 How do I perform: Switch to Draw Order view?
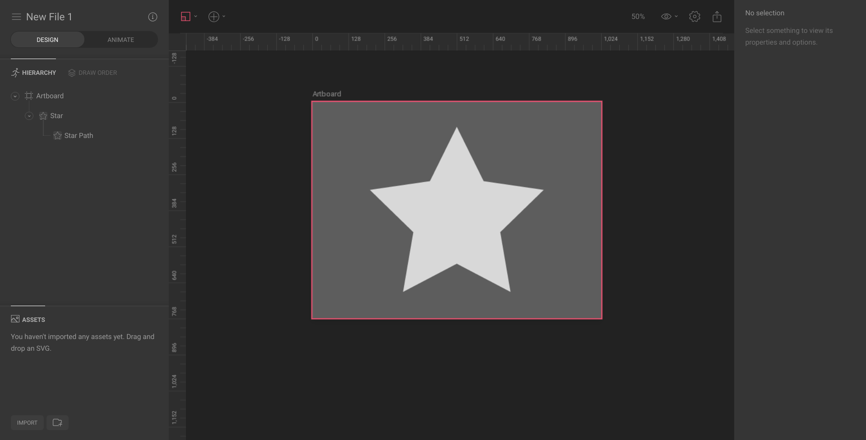coord(93,73)
